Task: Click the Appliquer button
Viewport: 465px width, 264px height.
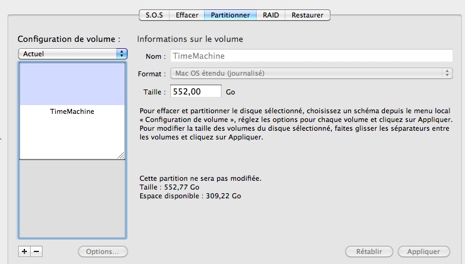Action: point(424,251)
